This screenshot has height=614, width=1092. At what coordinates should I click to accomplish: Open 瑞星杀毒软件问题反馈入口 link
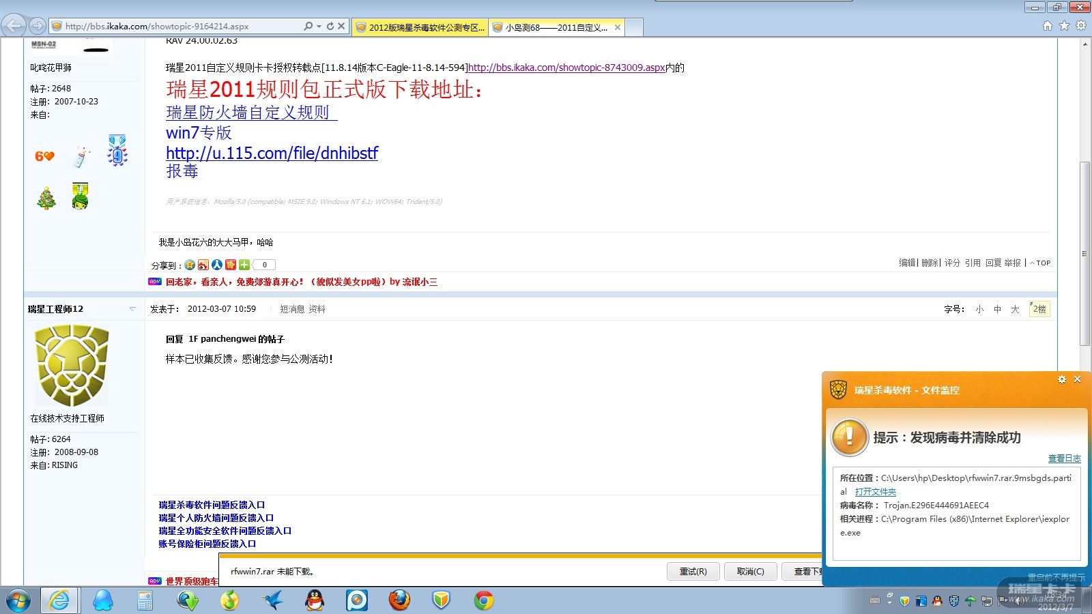click(x=212, y=505)
